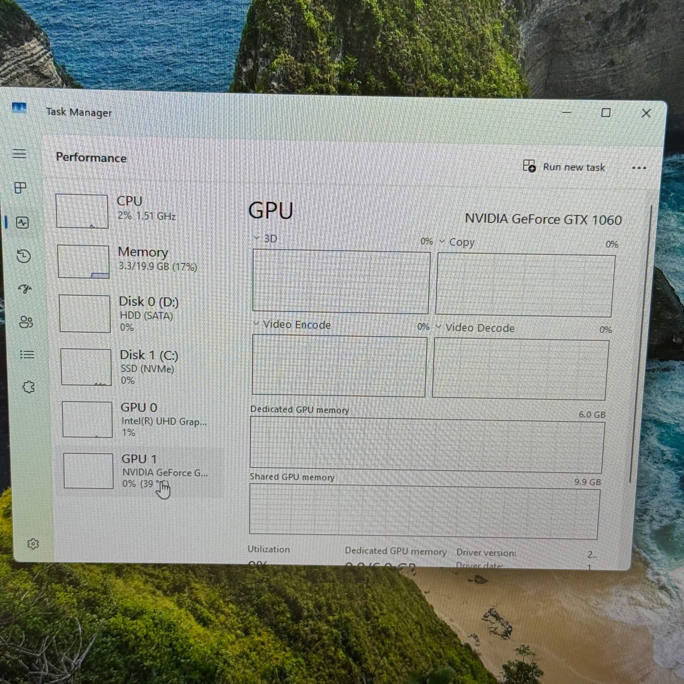Click the NVIDIA GeForce GTX 1060 label
Image resolution: width=684 pixels, height=684 pixels.
point(543,219)
